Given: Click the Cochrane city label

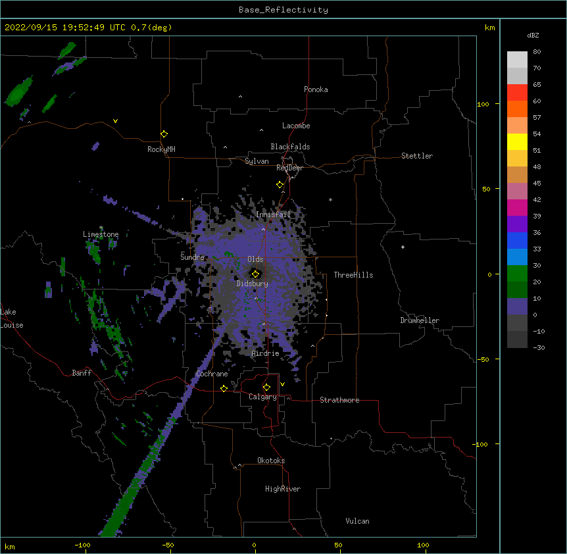Looking at the screenshot, I should pyautogui.click(x=212, y=374).
